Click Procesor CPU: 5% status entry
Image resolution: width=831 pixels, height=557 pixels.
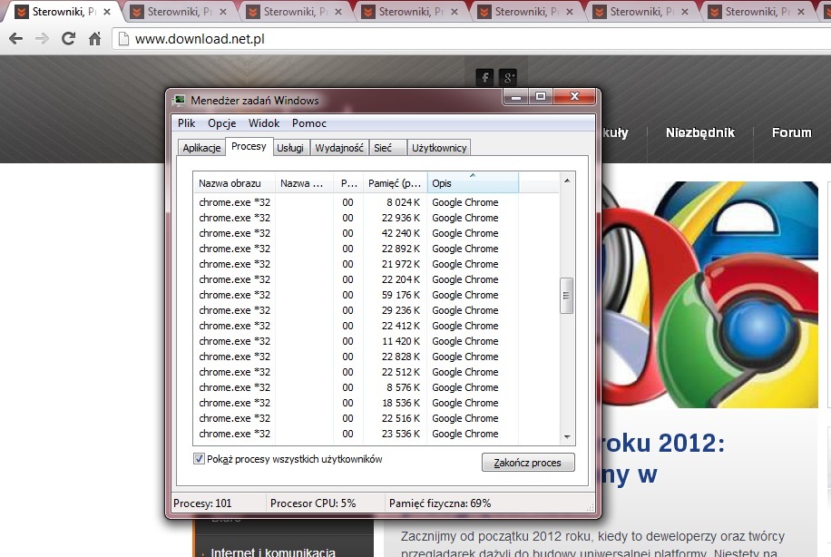[x=313, y=503]
